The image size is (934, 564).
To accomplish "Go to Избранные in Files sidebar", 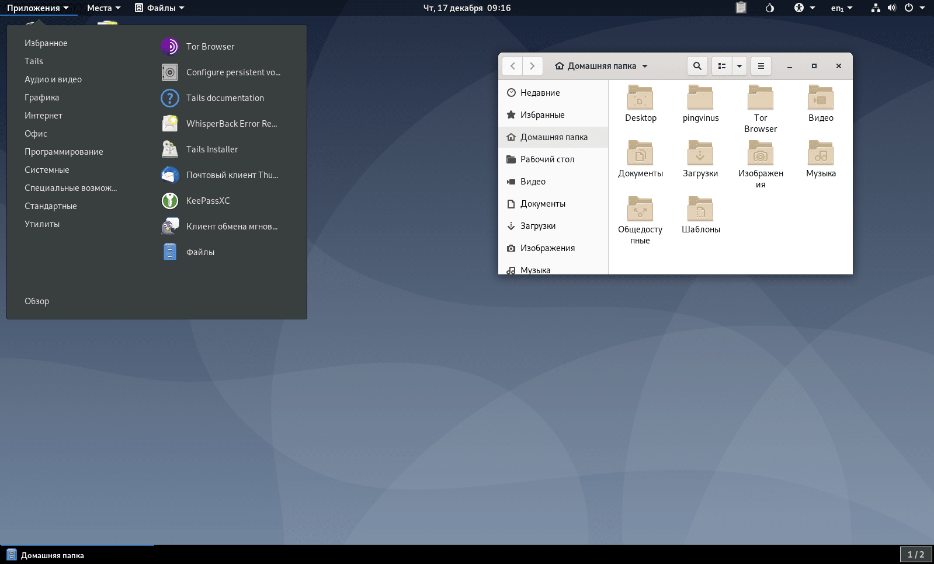I will click(554, 115).
